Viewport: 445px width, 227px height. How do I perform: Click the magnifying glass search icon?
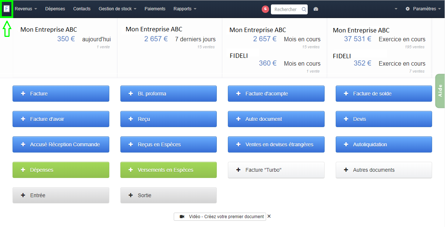[304, 9]
